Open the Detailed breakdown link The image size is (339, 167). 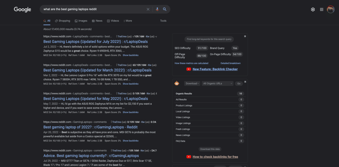pyautogui.click(x=230, y=63)
